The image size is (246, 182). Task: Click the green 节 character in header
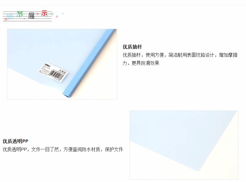click(20, 14)
